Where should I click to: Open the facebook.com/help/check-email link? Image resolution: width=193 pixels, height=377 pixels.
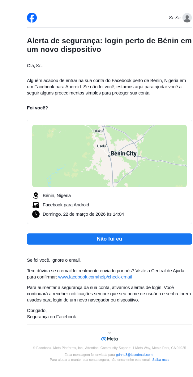tap(95, 277)
